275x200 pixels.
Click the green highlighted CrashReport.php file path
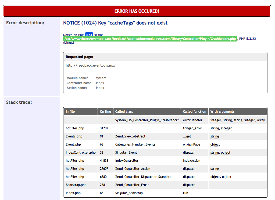[x=150, y=39]
